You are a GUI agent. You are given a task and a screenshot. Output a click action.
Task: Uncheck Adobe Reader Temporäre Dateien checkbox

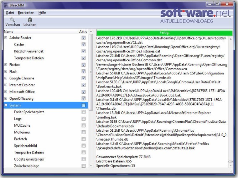click(83, 58)
